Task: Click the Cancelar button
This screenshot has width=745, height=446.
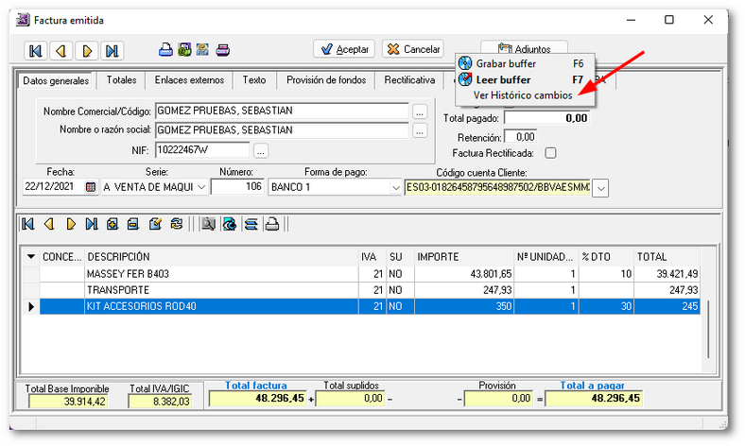Action: coord(412,49)
